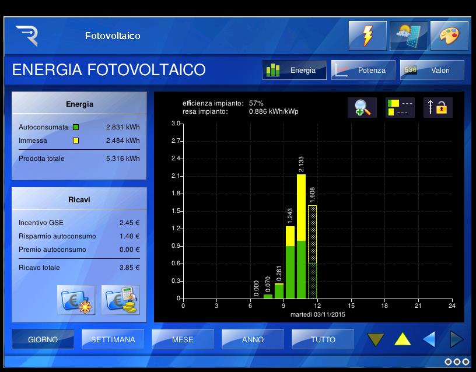Click the yellow up triangle arrow
This screenshot has height=372, width=476.
[x=402, y=339]
